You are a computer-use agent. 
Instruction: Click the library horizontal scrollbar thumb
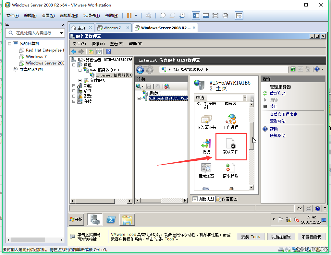tap(28, 240)
